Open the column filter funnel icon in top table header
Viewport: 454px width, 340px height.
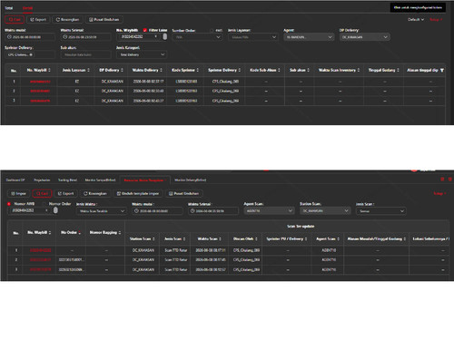(x=442, y=70)
